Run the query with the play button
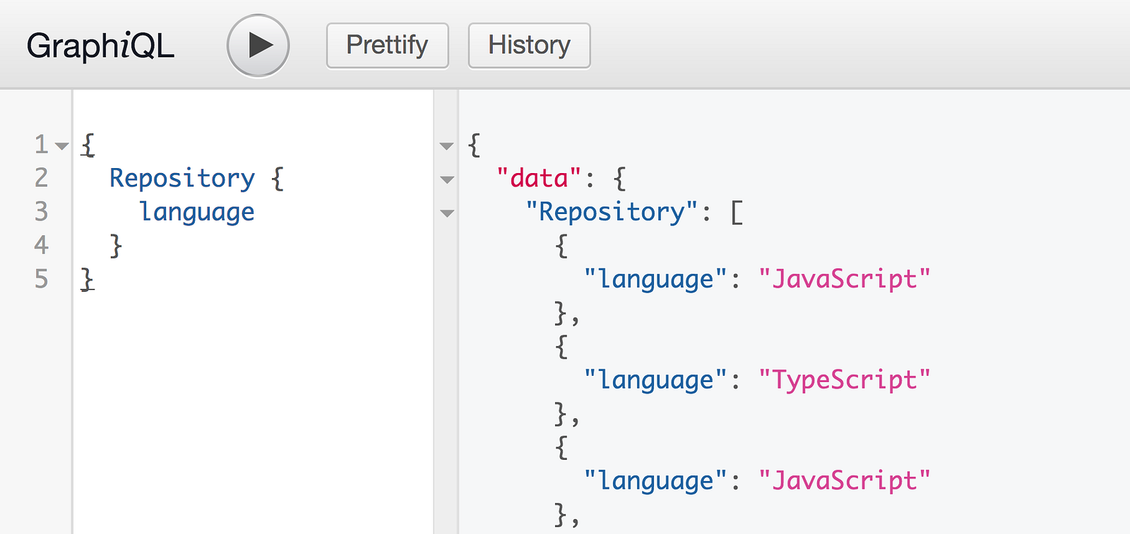This screenshot has width=1130, height=534. point(258,46)
